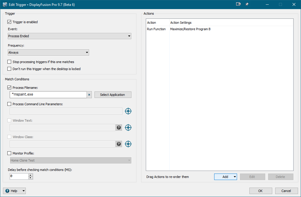The height and width of the screenshot is (197, 301).
Task: Increase the delay value with the up spinner arrow
Action: [x=31, y=175]
